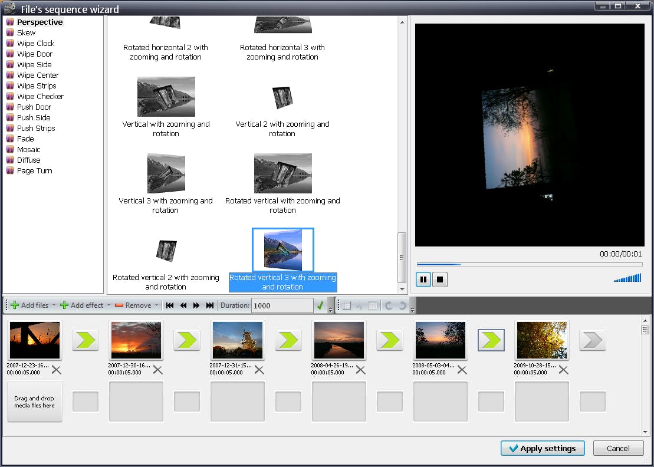654x467 pixels.
Task: Jump to first frame with skip-back icon
Action: tap(170, 305)
